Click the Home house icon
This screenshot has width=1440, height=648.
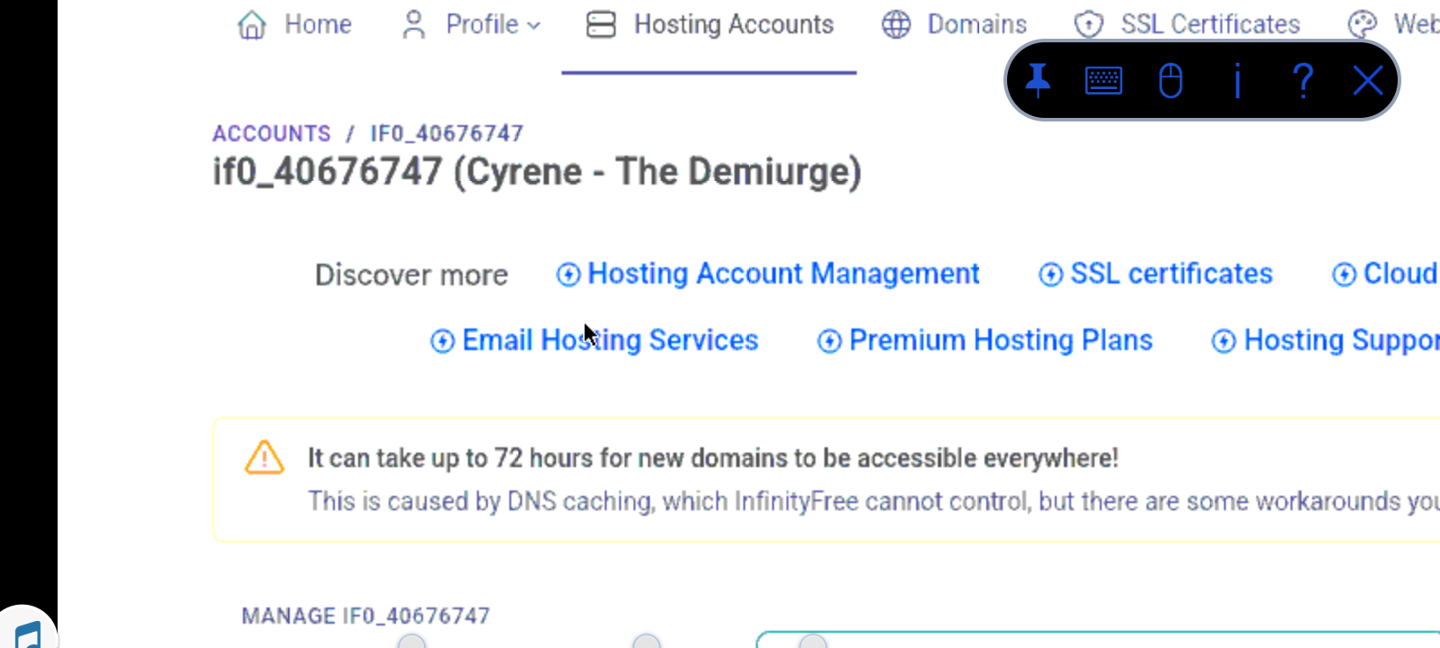(252, 25)
